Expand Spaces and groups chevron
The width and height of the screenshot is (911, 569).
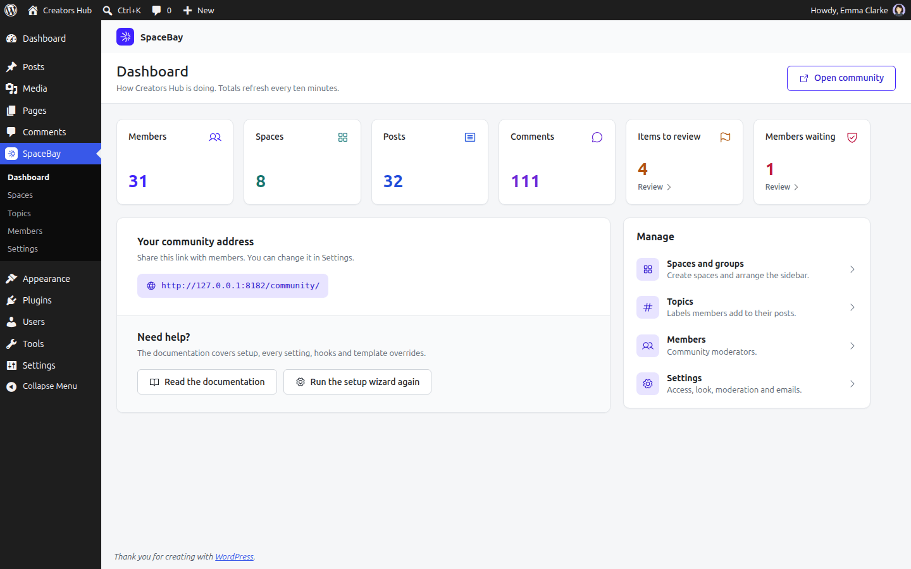point(852,269)
